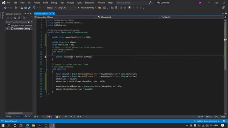228x128 pixels.
Task: Collapse the MouseLook class outline
Action: tap(47, 32)
